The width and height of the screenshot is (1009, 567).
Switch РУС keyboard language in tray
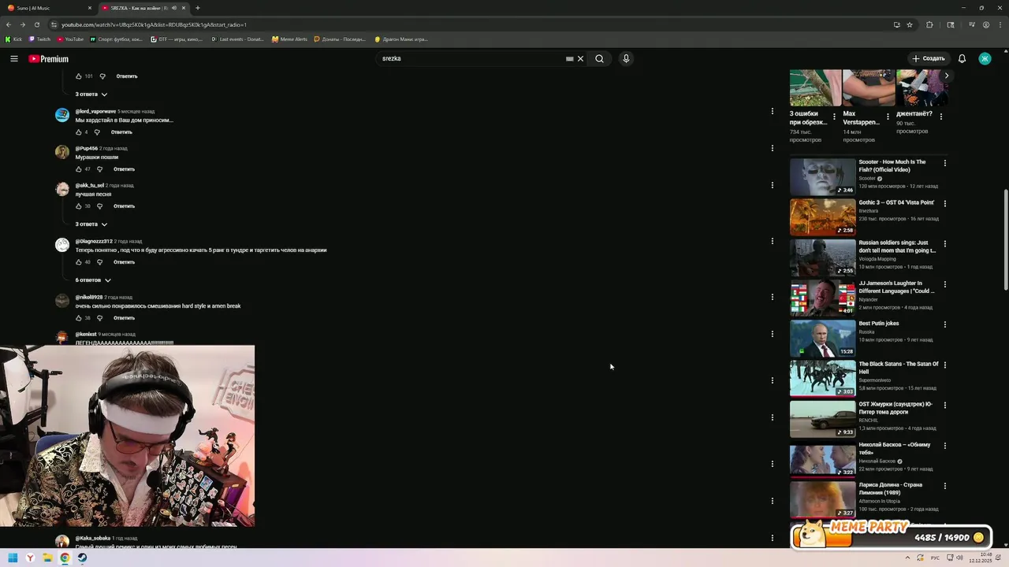[x=935, y=558]
